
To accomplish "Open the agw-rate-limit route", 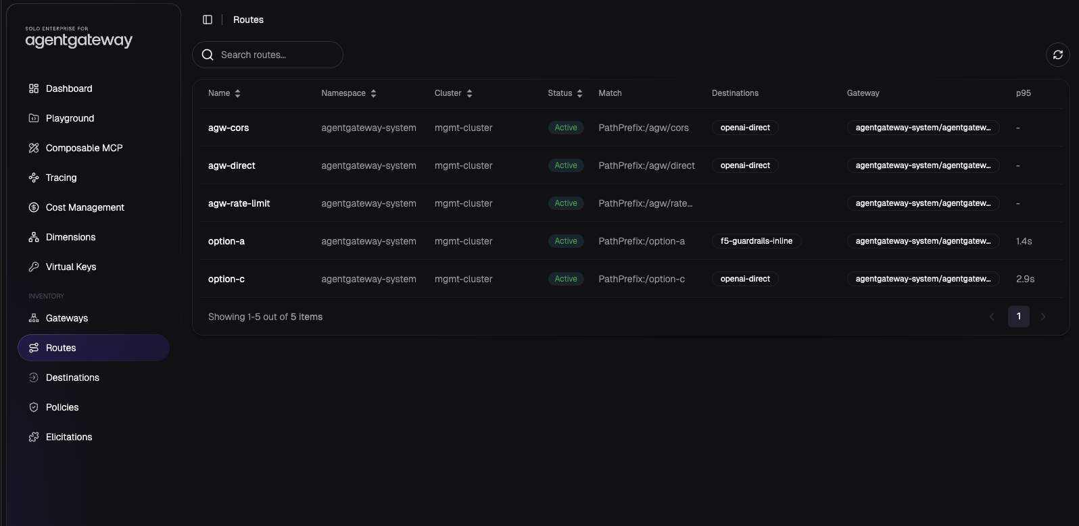I will [x=239, y=203].
